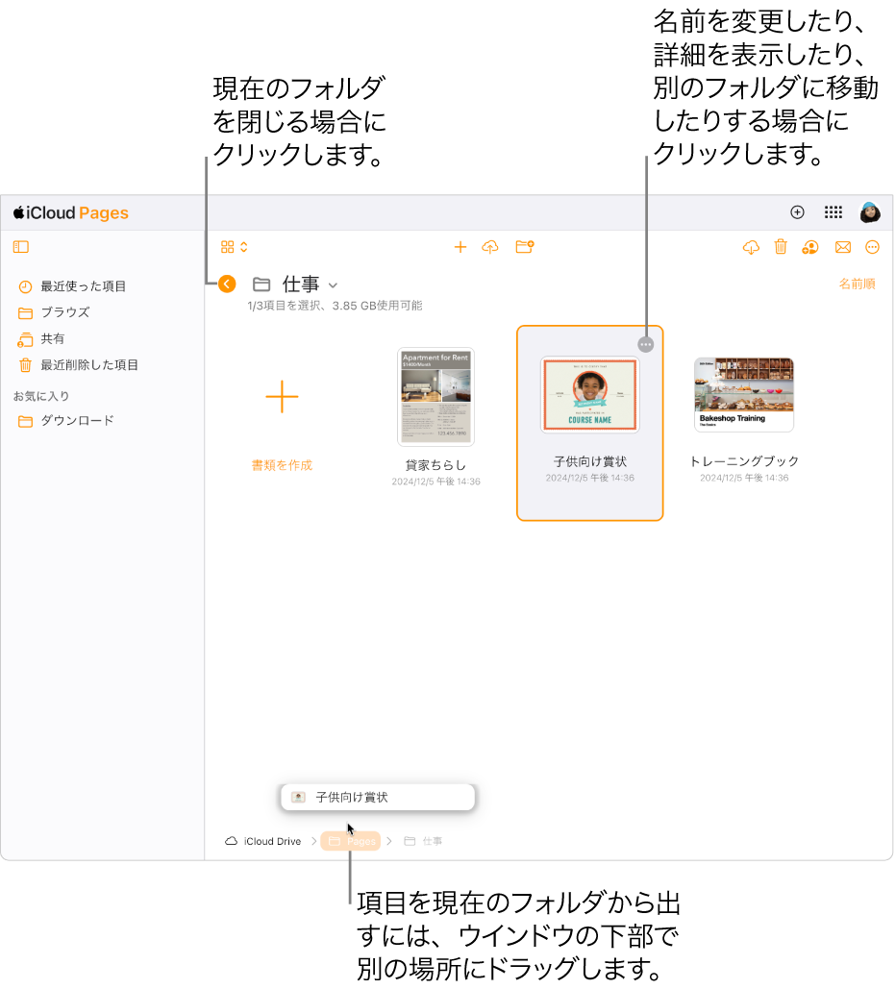Click the 名前順 sort link
This screenshot has height=989, width=895.
tap(856, 284)
